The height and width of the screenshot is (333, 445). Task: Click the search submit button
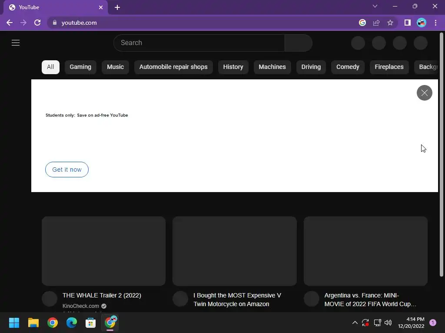[x=298, y=43]
